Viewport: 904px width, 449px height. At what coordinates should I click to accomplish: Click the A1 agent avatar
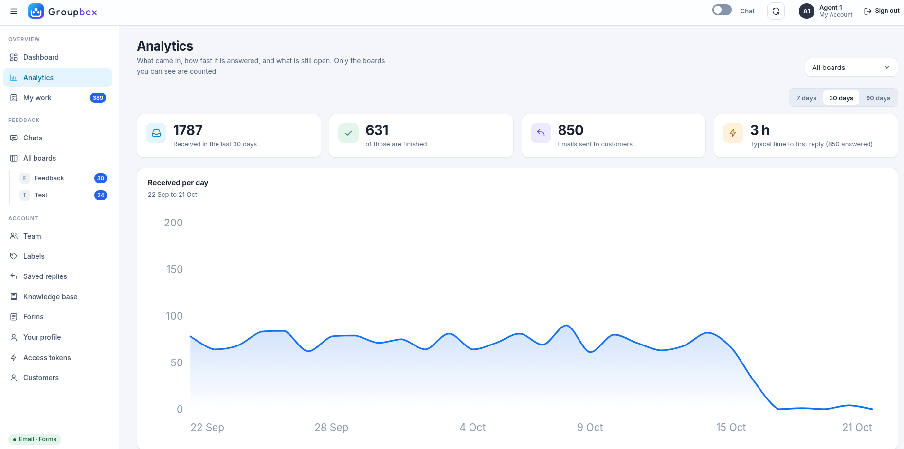(x=807, y=11)
